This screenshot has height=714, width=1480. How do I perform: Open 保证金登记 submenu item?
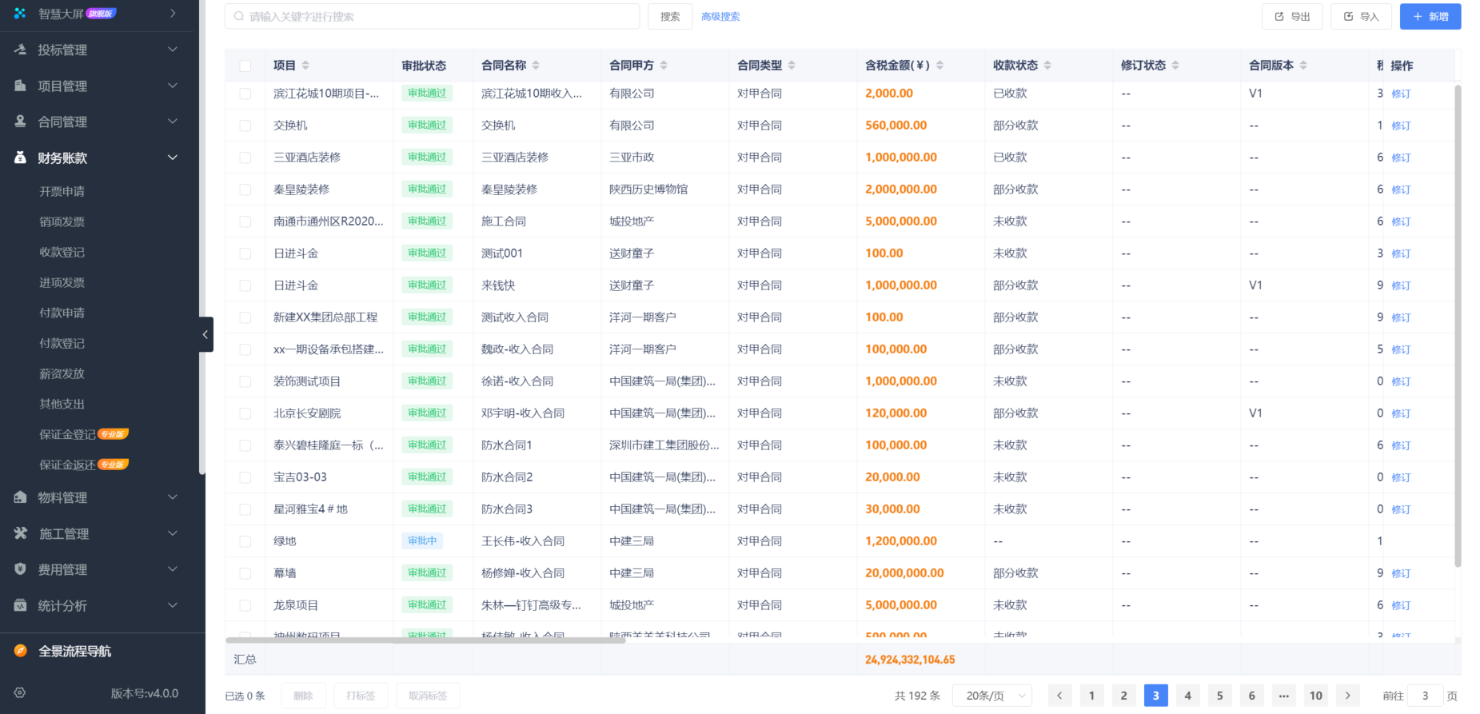[67, 434]
